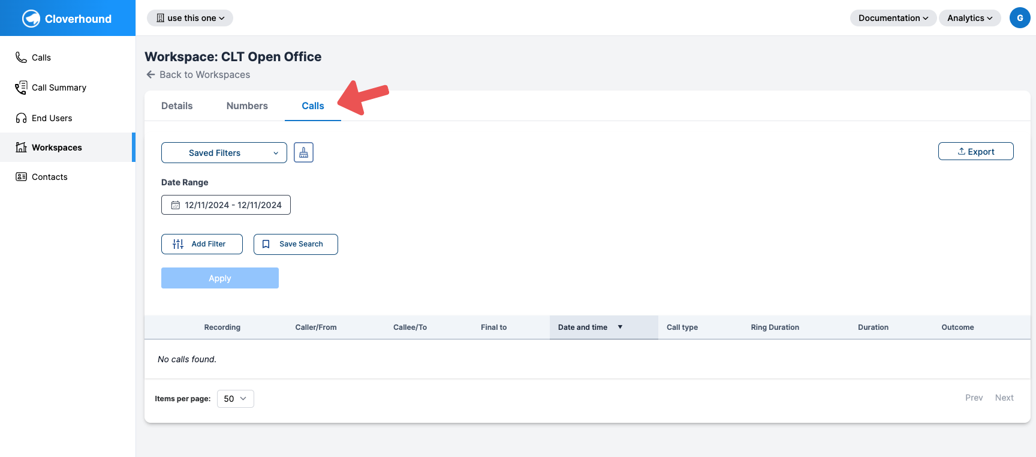
Task: Click the Prev pagination link
Action: coord(974,398)
